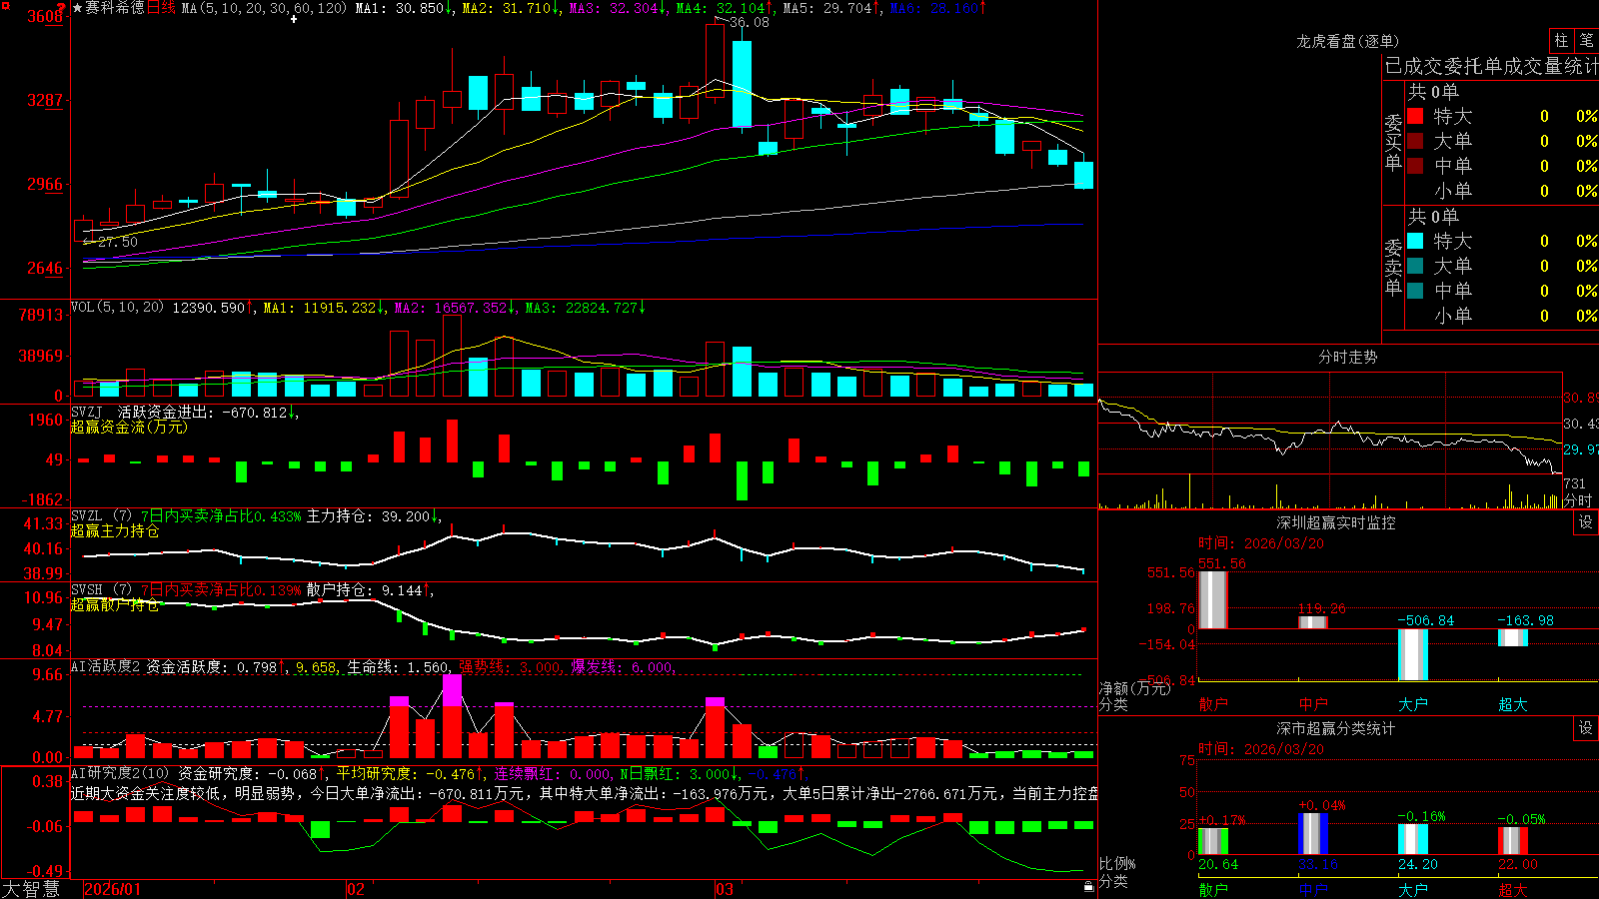
Task: Click the 119.26 中户 bar in 深圳超赢实时监控
Action: [x=1313, y=622]
